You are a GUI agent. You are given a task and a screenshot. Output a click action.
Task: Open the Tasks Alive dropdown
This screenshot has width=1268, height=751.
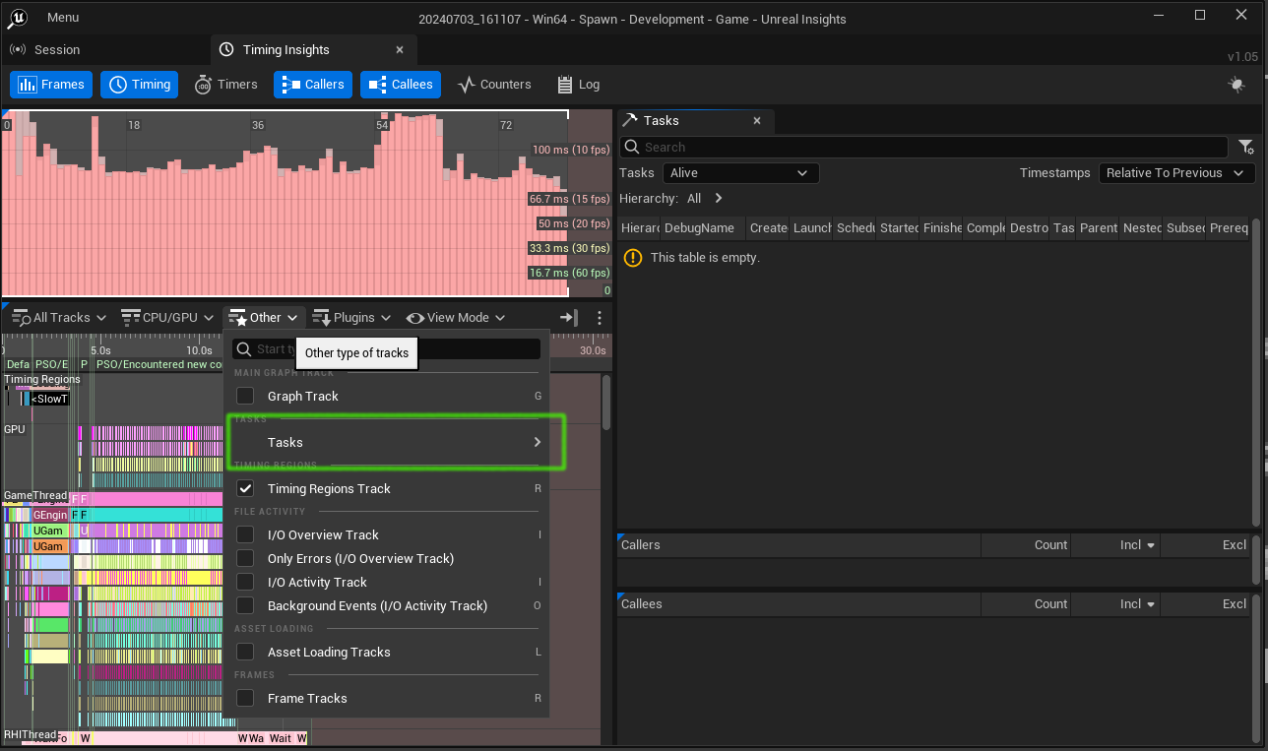[x=740, y=172]
